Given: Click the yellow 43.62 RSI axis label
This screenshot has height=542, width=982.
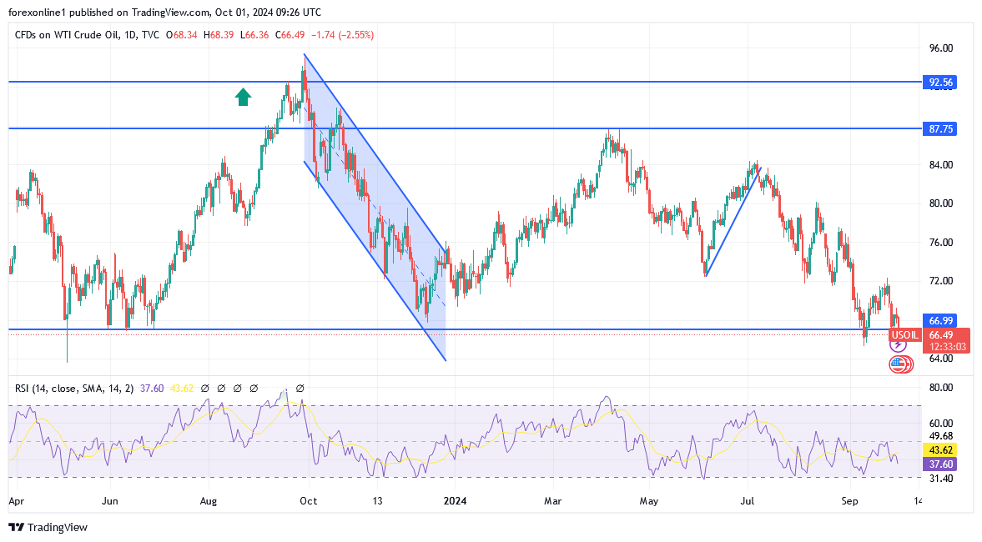Looking at the screenshot, I should [940, 450].
